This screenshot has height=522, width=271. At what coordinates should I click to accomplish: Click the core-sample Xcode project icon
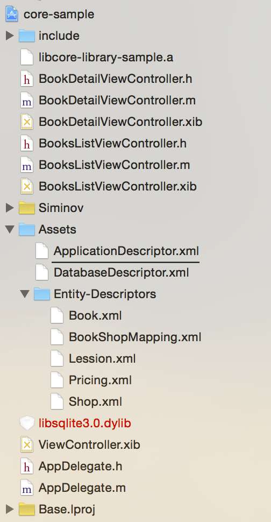(x=12, y=15)
